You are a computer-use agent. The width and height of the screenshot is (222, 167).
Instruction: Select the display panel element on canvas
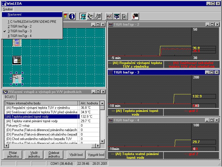pyautogui.click(x=17, y=60)
